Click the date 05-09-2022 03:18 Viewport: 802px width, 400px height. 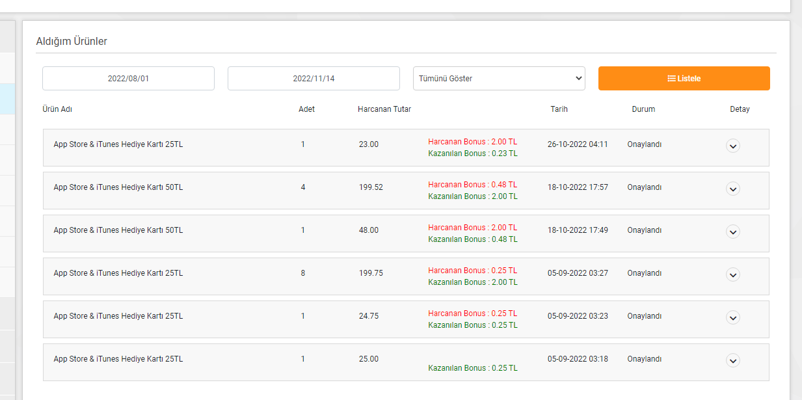(578, 359)
